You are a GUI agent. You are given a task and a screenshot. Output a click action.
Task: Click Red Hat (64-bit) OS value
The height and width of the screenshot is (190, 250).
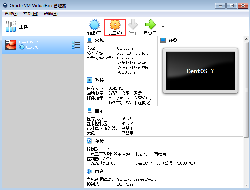pos(133,53)
